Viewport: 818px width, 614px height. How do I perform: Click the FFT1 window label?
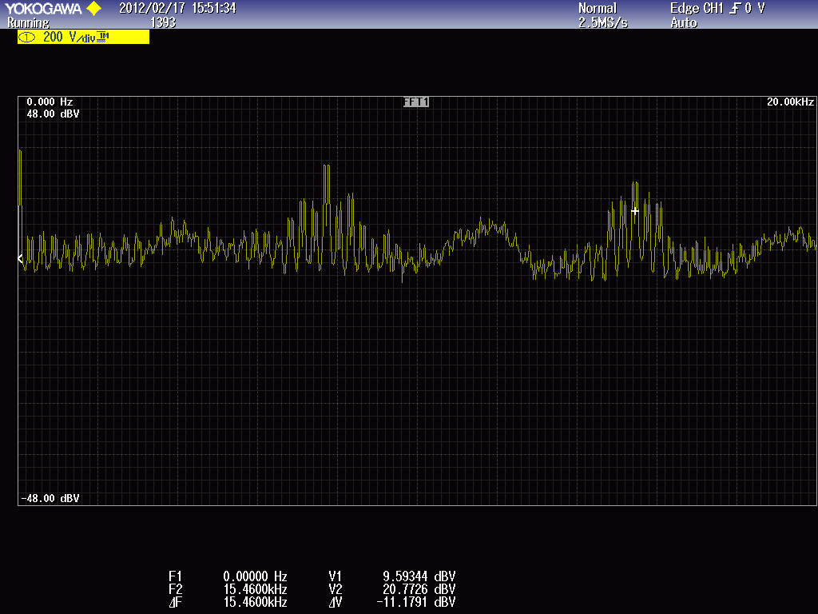tap(415, 102)
